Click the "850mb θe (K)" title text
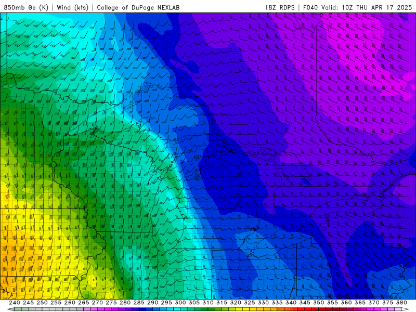 tap(26, 7)
